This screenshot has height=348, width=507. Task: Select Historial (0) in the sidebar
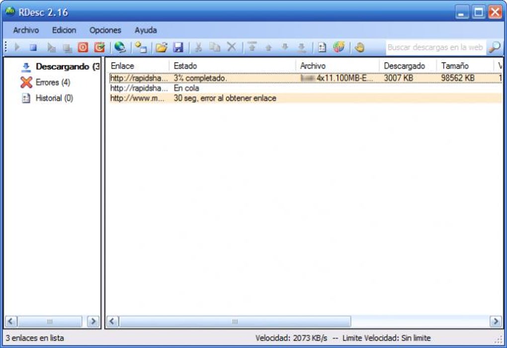47,98
